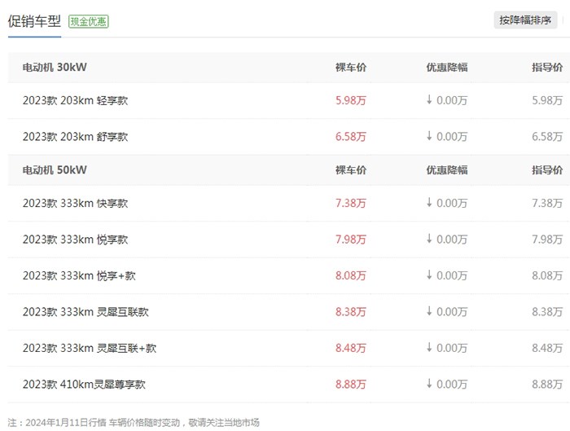This screenshot has width=570, height=431.
Task: Click the down arrow icon in 410km灵犀尊享款 row
Action: click(x=429, y=384)
